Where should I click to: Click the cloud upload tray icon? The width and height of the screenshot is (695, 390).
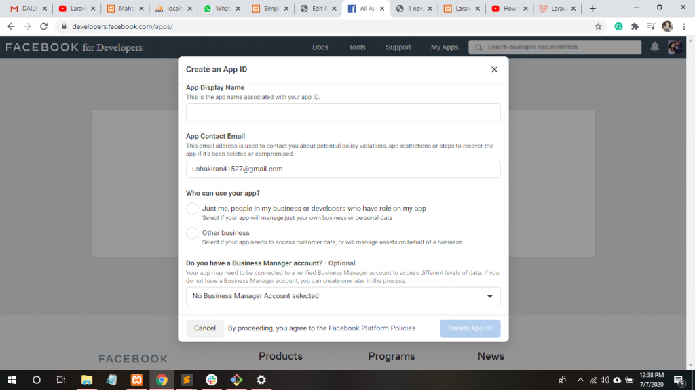point(617,381)
